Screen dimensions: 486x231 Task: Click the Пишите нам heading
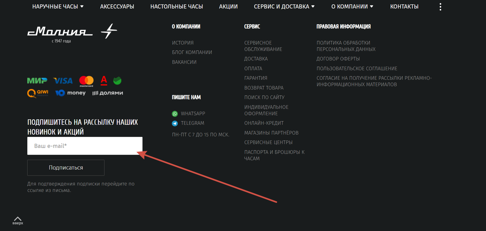186,97
